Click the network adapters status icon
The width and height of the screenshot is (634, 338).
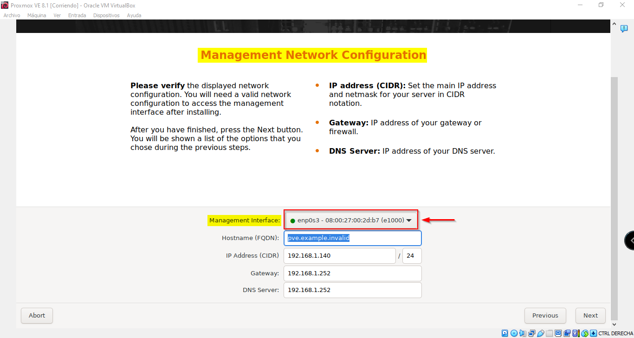531,333
